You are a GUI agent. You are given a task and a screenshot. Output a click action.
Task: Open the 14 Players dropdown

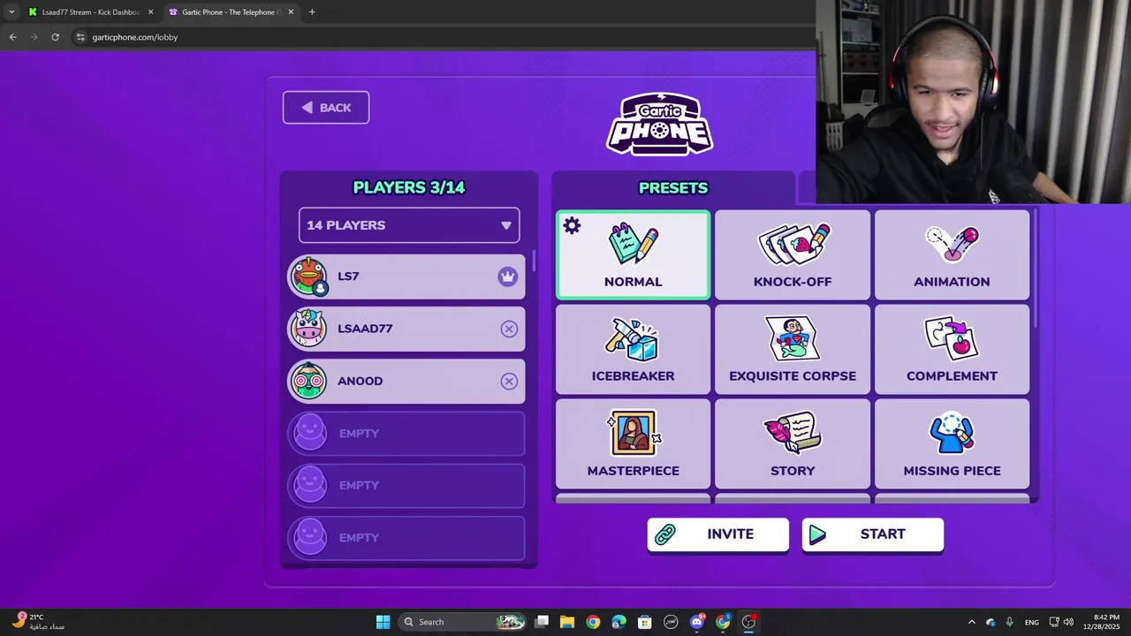click(x=409, y=225)
